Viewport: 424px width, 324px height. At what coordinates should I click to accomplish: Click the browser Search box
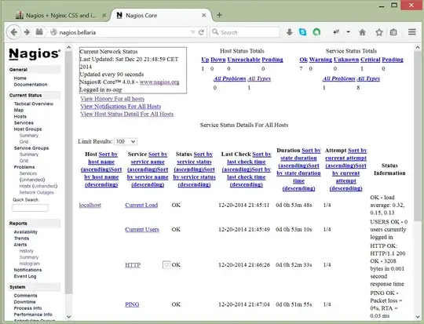click(245, 32)
